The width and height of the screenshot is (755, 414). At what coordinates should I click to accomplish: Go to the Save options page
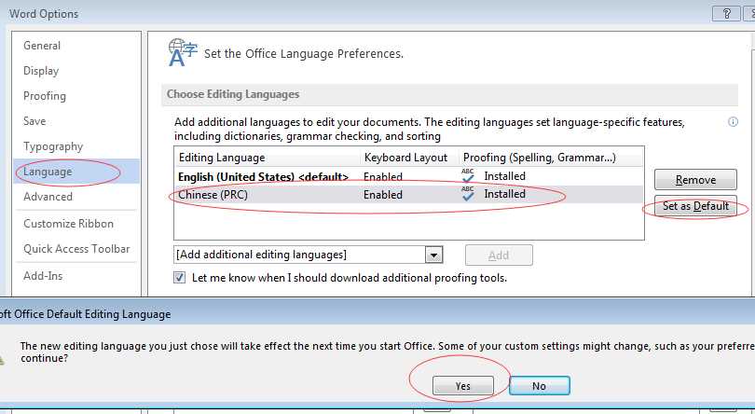coord(34,121)
